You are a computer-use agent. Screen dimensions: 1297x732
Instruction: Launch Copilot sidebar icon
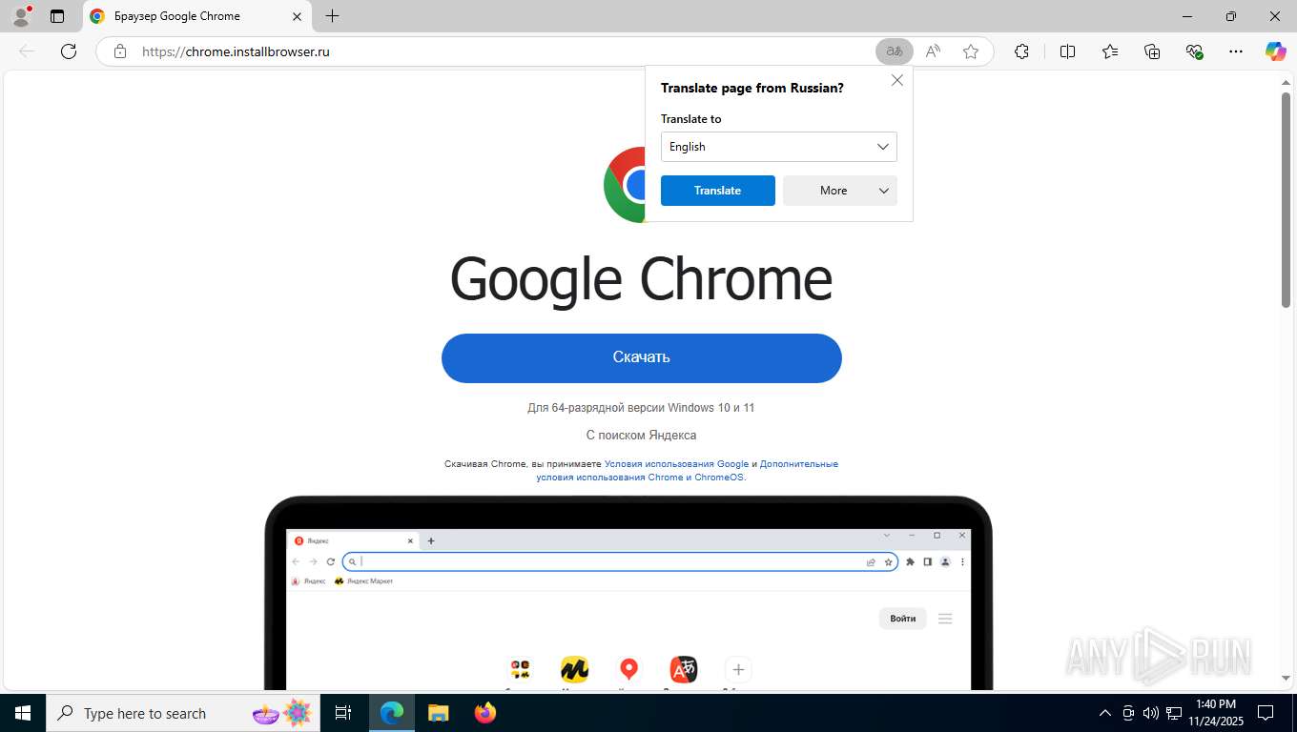(x=1275, y=51)
